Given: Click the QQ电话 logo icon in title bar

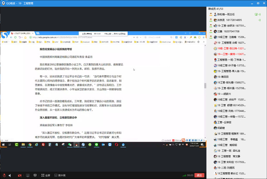Looking at the screenshot, I should pyautogui.click(x=3, y=3).
